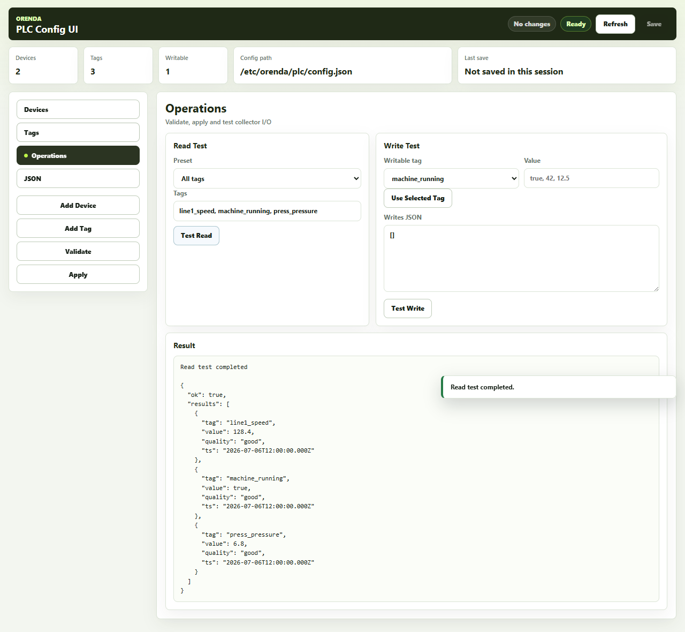Refresh the PLC configuration
685x632 pixels.
(615, 24)
